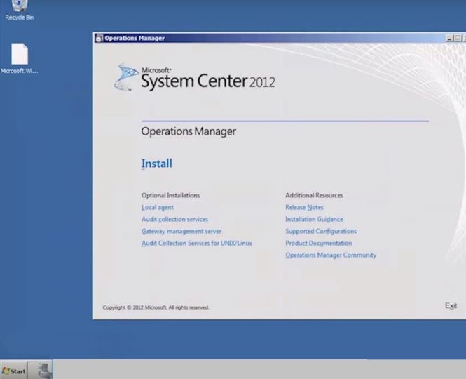Select the Microsoft.Wi... file on desktop
Screen dimensions: 466x379
(x=19, y=56)
